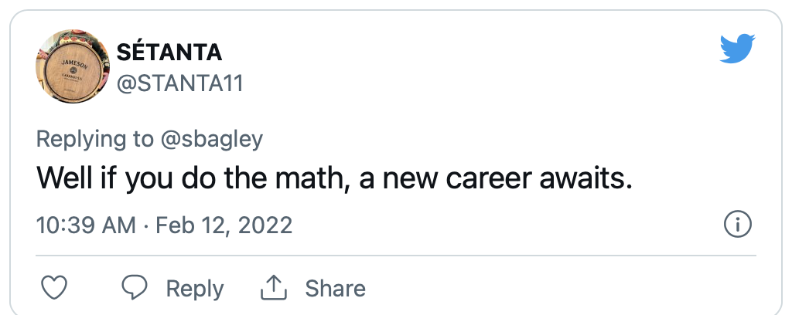Click the divider line above Reply
Viewport: 792px width, 315px height.
pos(396,253)
